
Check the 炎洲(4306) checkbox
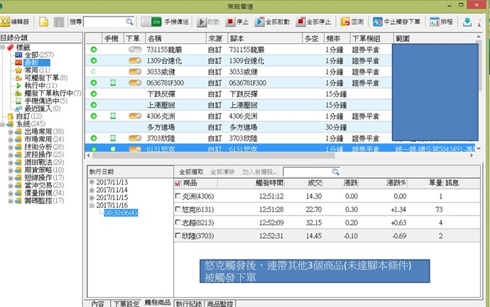(178, 196)
